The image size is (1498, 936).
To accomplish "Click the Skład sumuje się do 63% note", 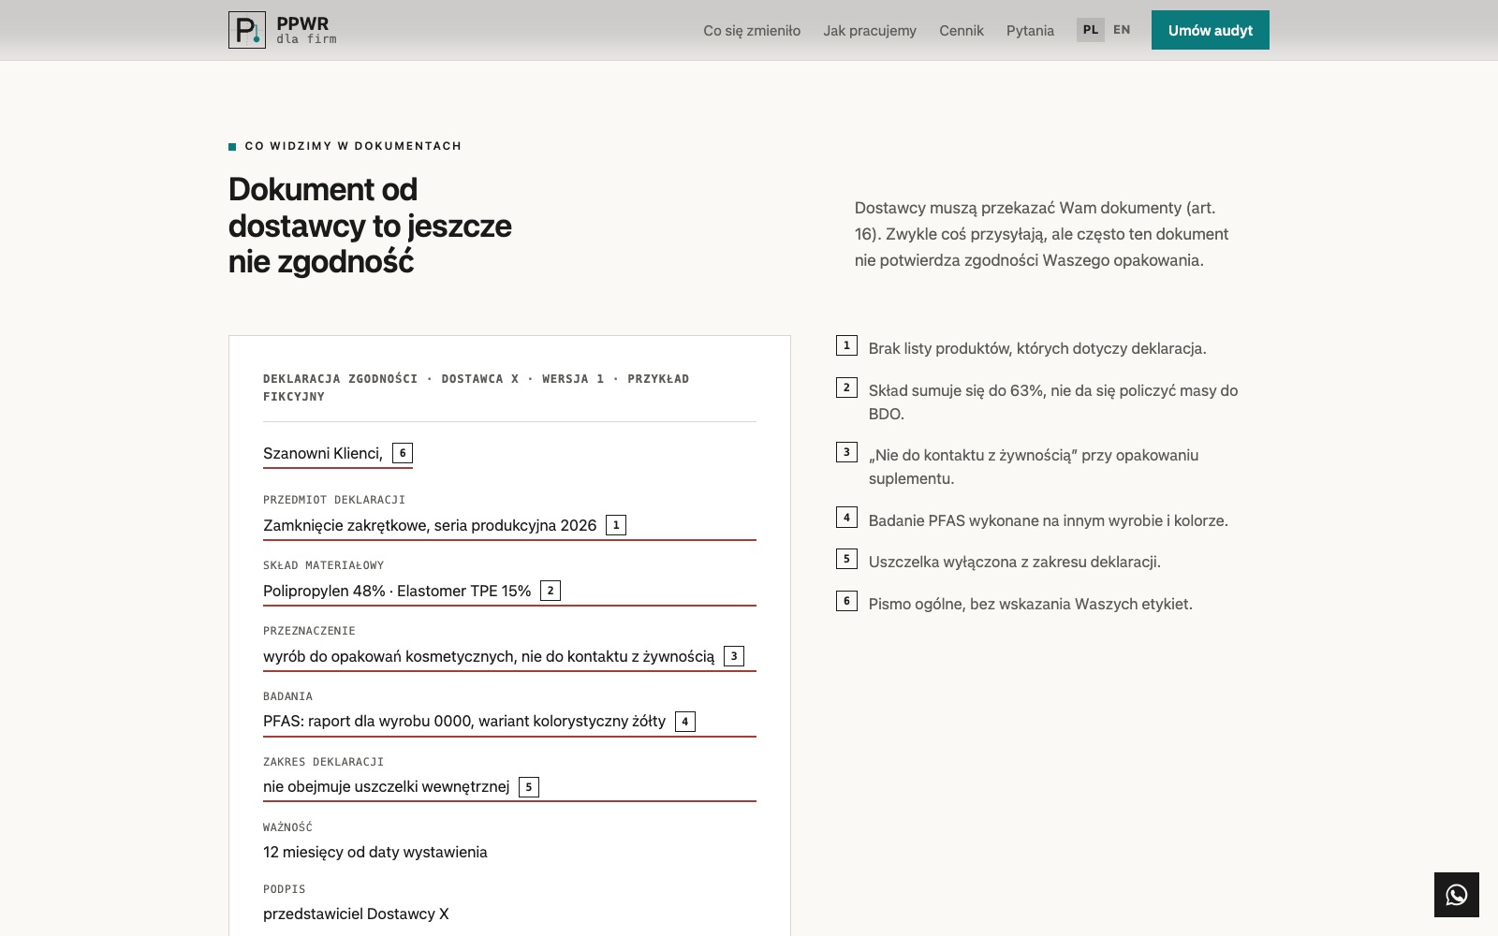I will pyautogui.click(x=1053, y=402).
